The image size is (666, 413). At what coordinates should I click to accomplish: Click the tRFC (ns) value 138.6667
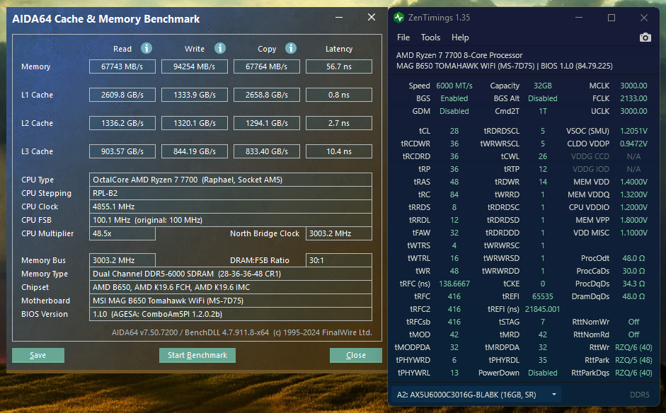point(454,284)
